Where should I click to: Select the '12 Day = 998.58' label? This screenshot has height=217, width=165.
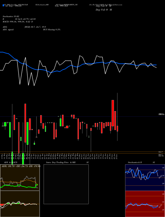(13, 6)
